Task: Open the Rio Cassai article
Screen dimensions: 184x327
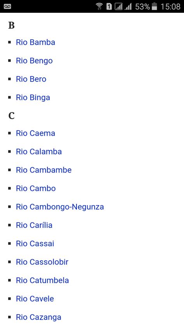Action: pos(35,244)
